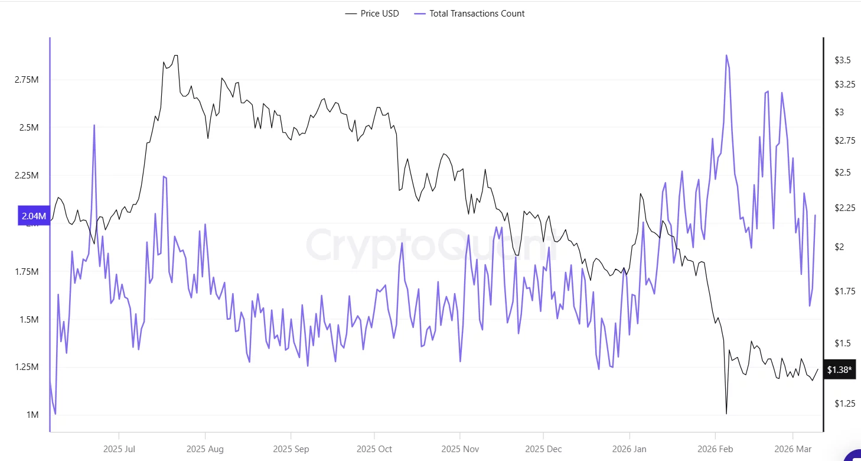Click the black line swatch beside Price USD
Image resolution: width=861 pixels, height=461 pixels.
(351, 14)
